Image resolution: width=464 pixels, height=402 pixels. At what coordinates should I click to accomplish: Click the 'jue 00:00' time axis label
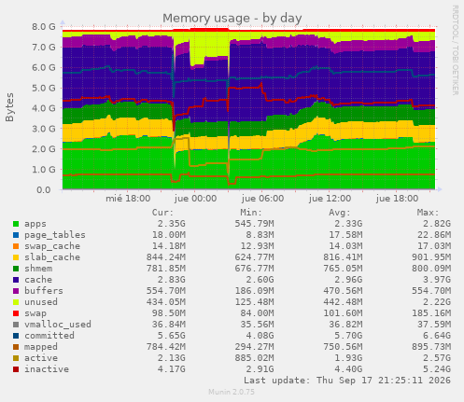click(x=195, y=199)
